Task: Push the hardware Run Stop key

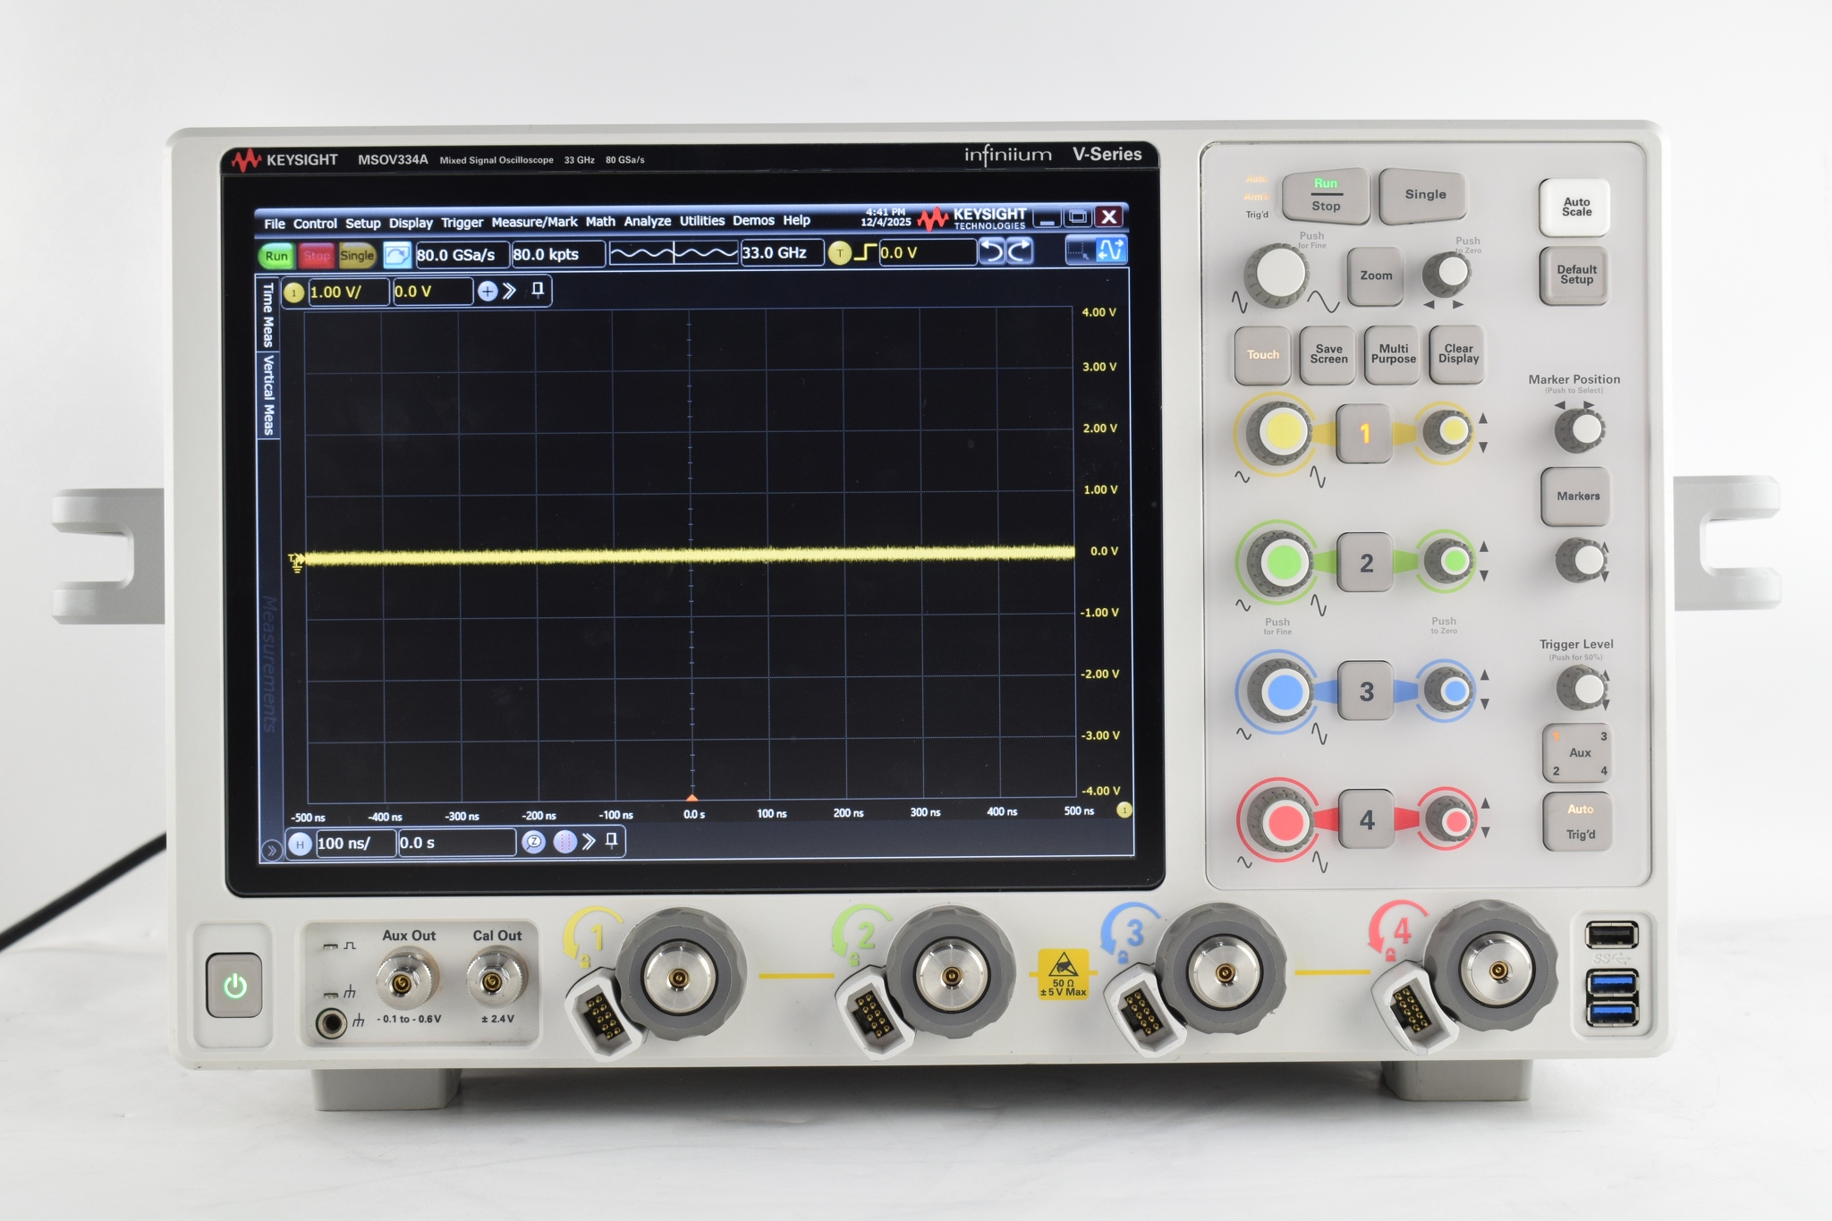Action: click(x=1326, y=195)
